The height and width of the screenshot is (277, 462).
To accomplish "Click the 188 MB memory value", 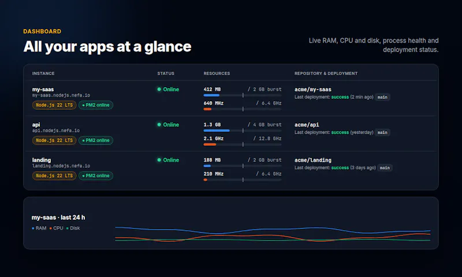I will pyautogui.click(x=212, y=160).
